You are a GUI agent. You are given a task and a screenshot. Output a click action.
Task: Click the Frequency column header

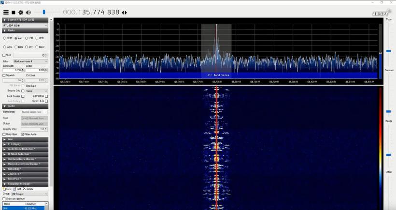point(34,204)
